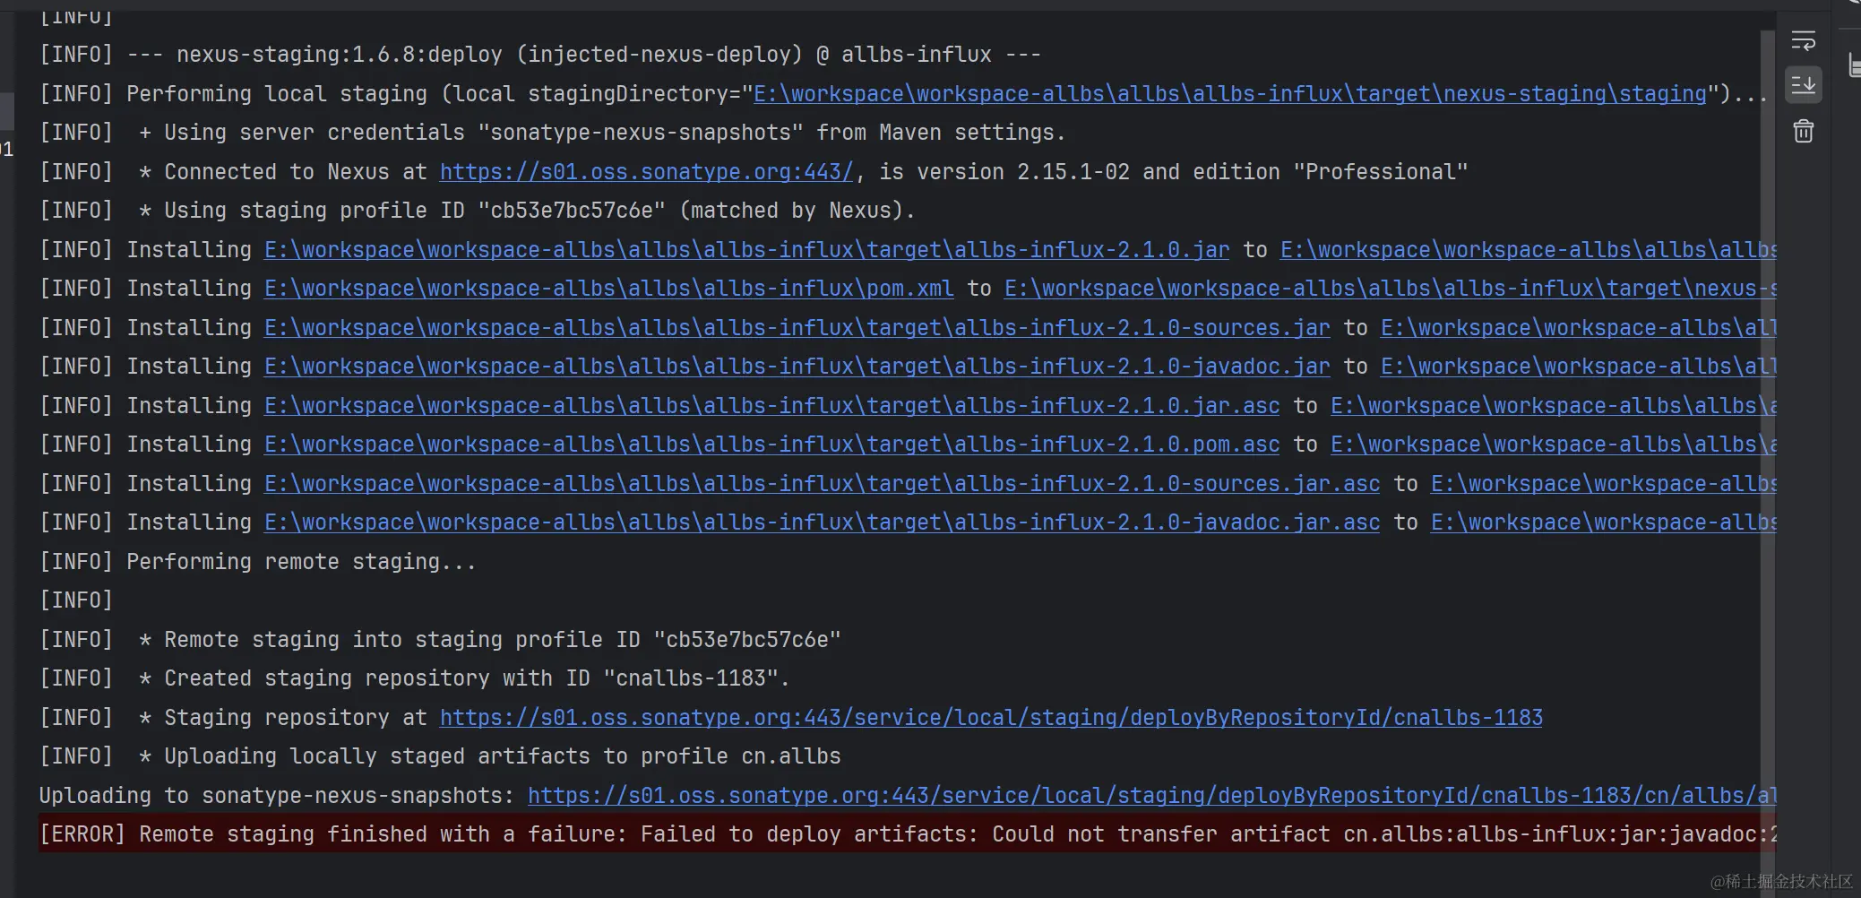Click the 'Using staging profile ID' log line

click(x=478, y=211)
